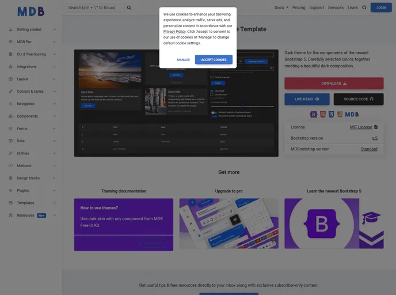
Task: Click the Live Demo button
Action: coord(307,99)
